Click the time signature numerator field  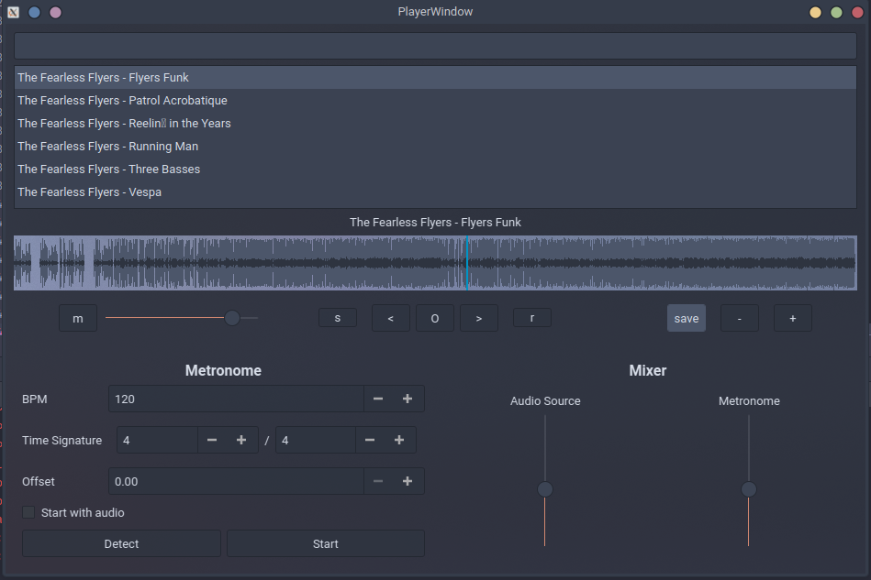click(x=157, y=440)
